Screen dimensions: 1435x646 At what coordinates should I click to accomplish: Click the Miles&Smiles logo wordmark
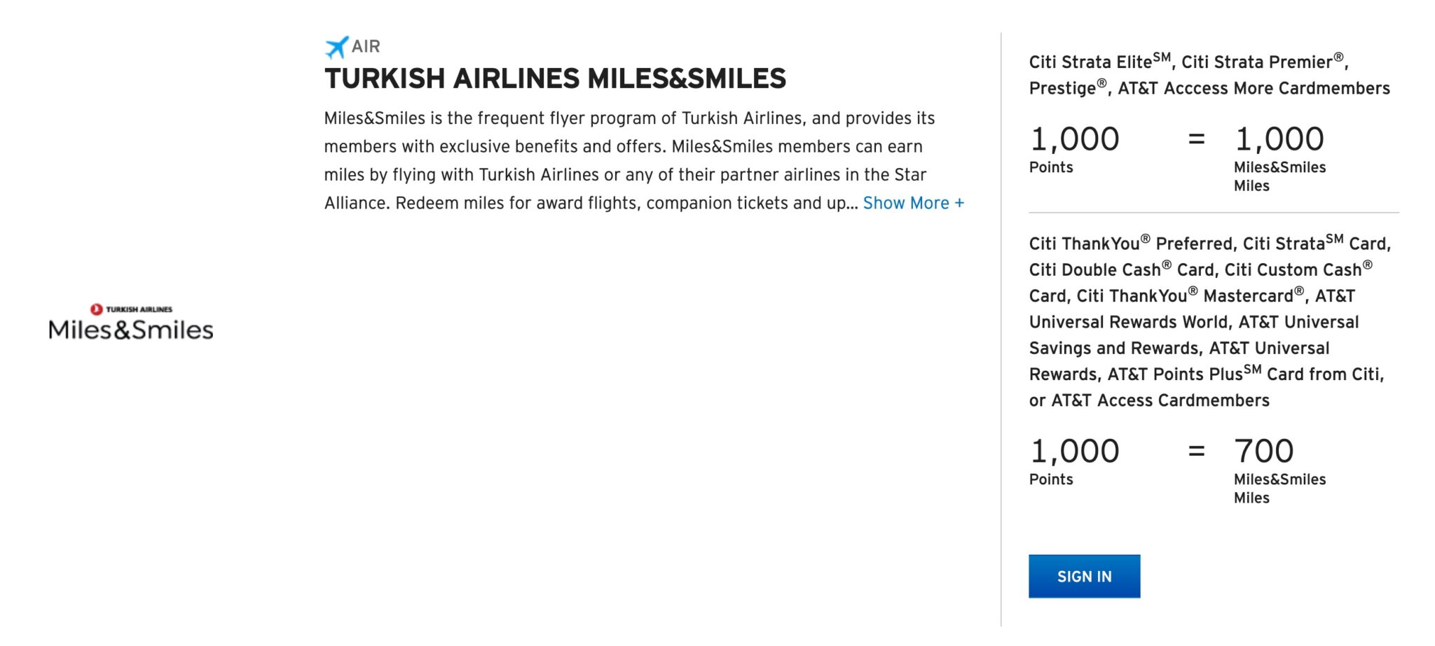[x=131, y=330]
